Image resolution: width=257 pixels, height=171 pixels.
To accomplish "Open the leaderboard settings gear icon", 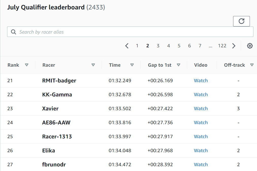I will (x=250, y=46).
